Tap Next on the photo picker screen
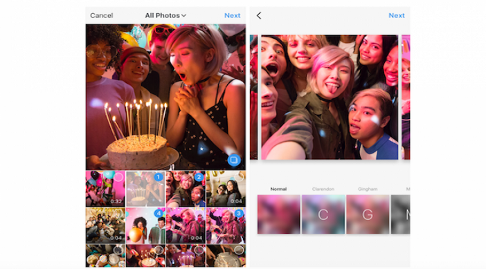This screenshot has height=269, width=486. point(232,15)
